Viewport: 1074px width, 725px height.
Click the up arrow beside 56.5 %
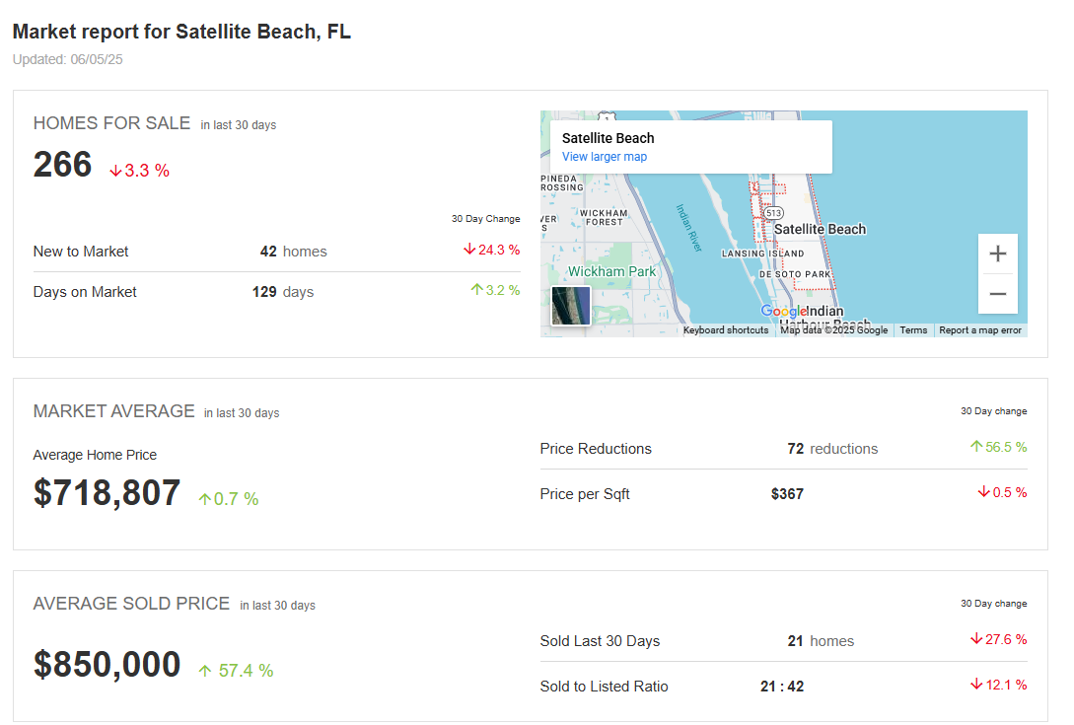pyautogui.click(x=976, y=446)
